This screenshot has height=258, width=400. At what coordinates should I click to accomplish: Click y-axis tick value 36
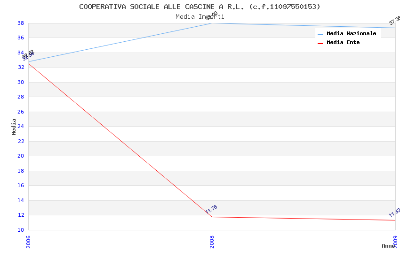coord(21,38)
